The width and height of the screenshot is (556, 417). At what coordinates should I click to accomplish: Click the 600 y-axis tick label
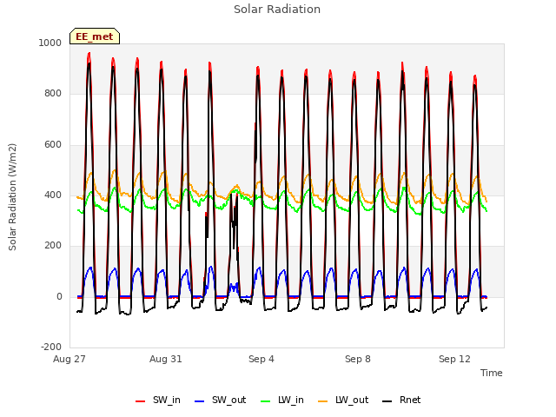53,145
